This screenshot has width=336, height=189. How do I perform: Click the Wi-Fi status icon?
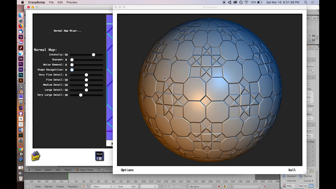point(246,2)
